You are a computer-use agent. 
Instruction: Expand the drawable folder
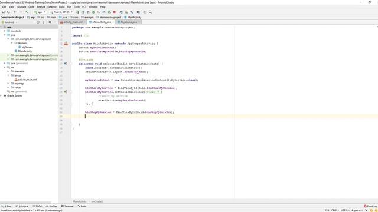[x=8, y=71]
